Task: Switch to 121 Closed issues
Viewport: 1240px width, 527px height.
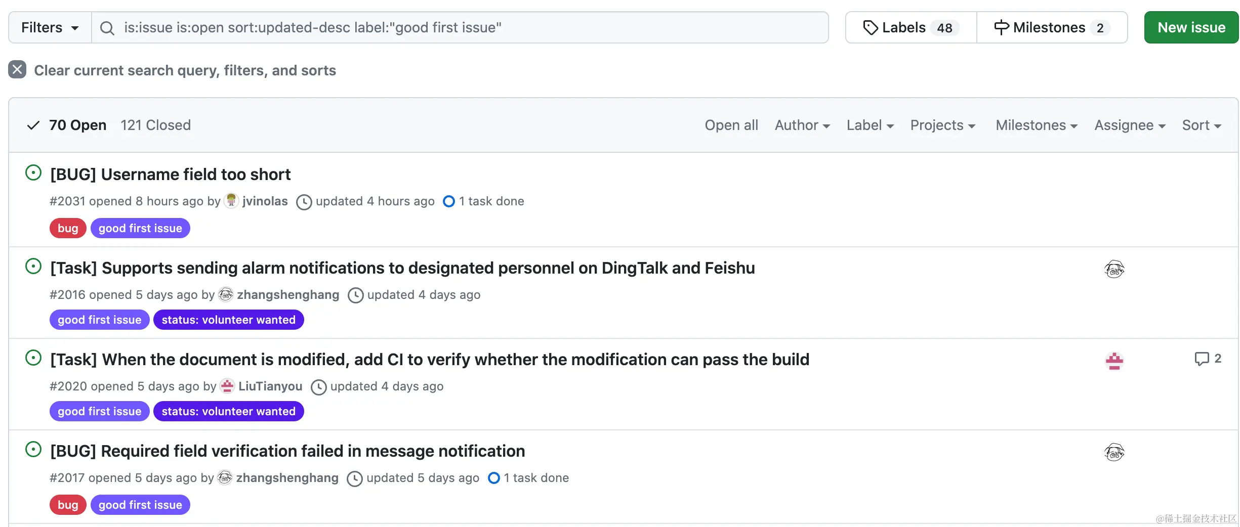Action: pos(155,125)
